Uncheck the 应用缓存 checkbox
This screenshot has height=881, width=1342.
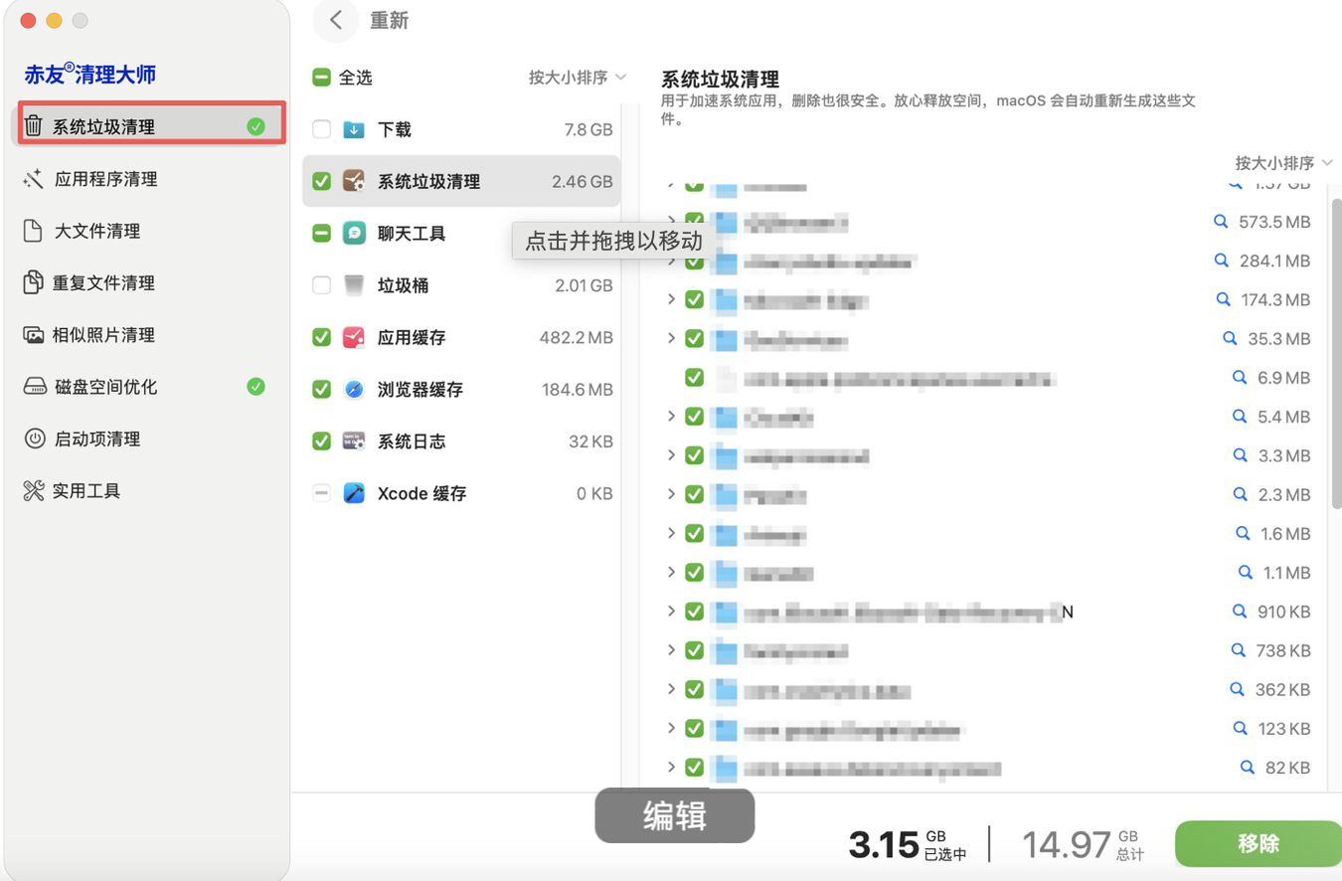pyautogui.click(x=321, y=337)
